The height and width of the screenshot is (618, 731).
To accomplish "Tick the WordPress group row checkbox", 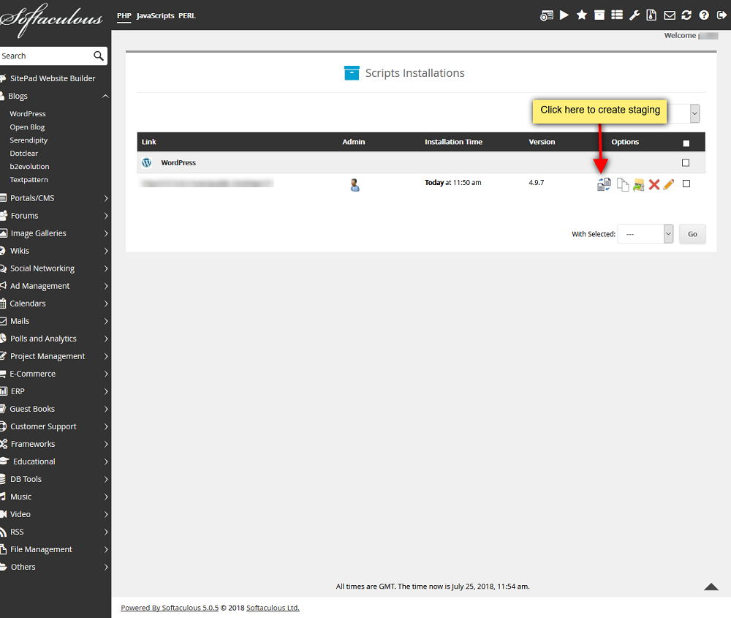I will [686, 163].
